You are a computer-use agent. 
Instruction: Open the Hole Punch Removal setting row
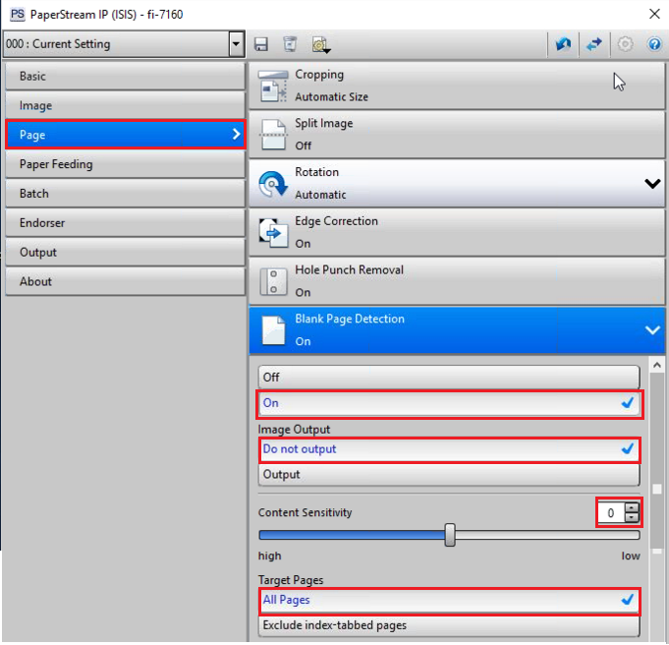[x=457, y=281]
